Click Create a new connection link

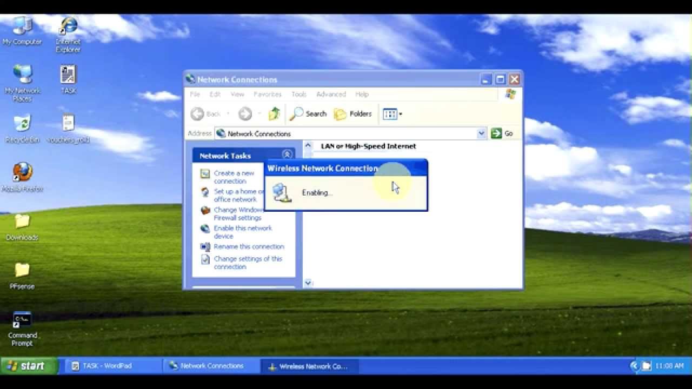pos(234,177)
